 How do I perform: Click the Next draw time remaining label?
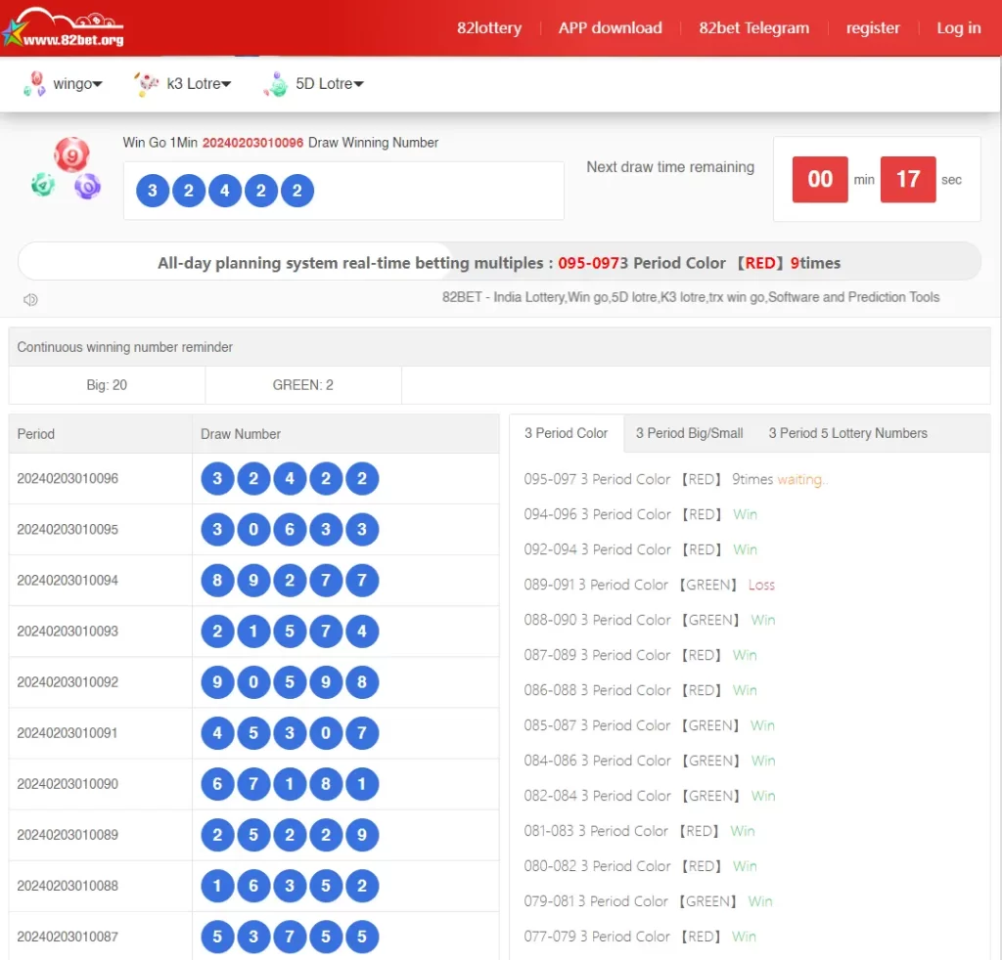tap(669, 166)
